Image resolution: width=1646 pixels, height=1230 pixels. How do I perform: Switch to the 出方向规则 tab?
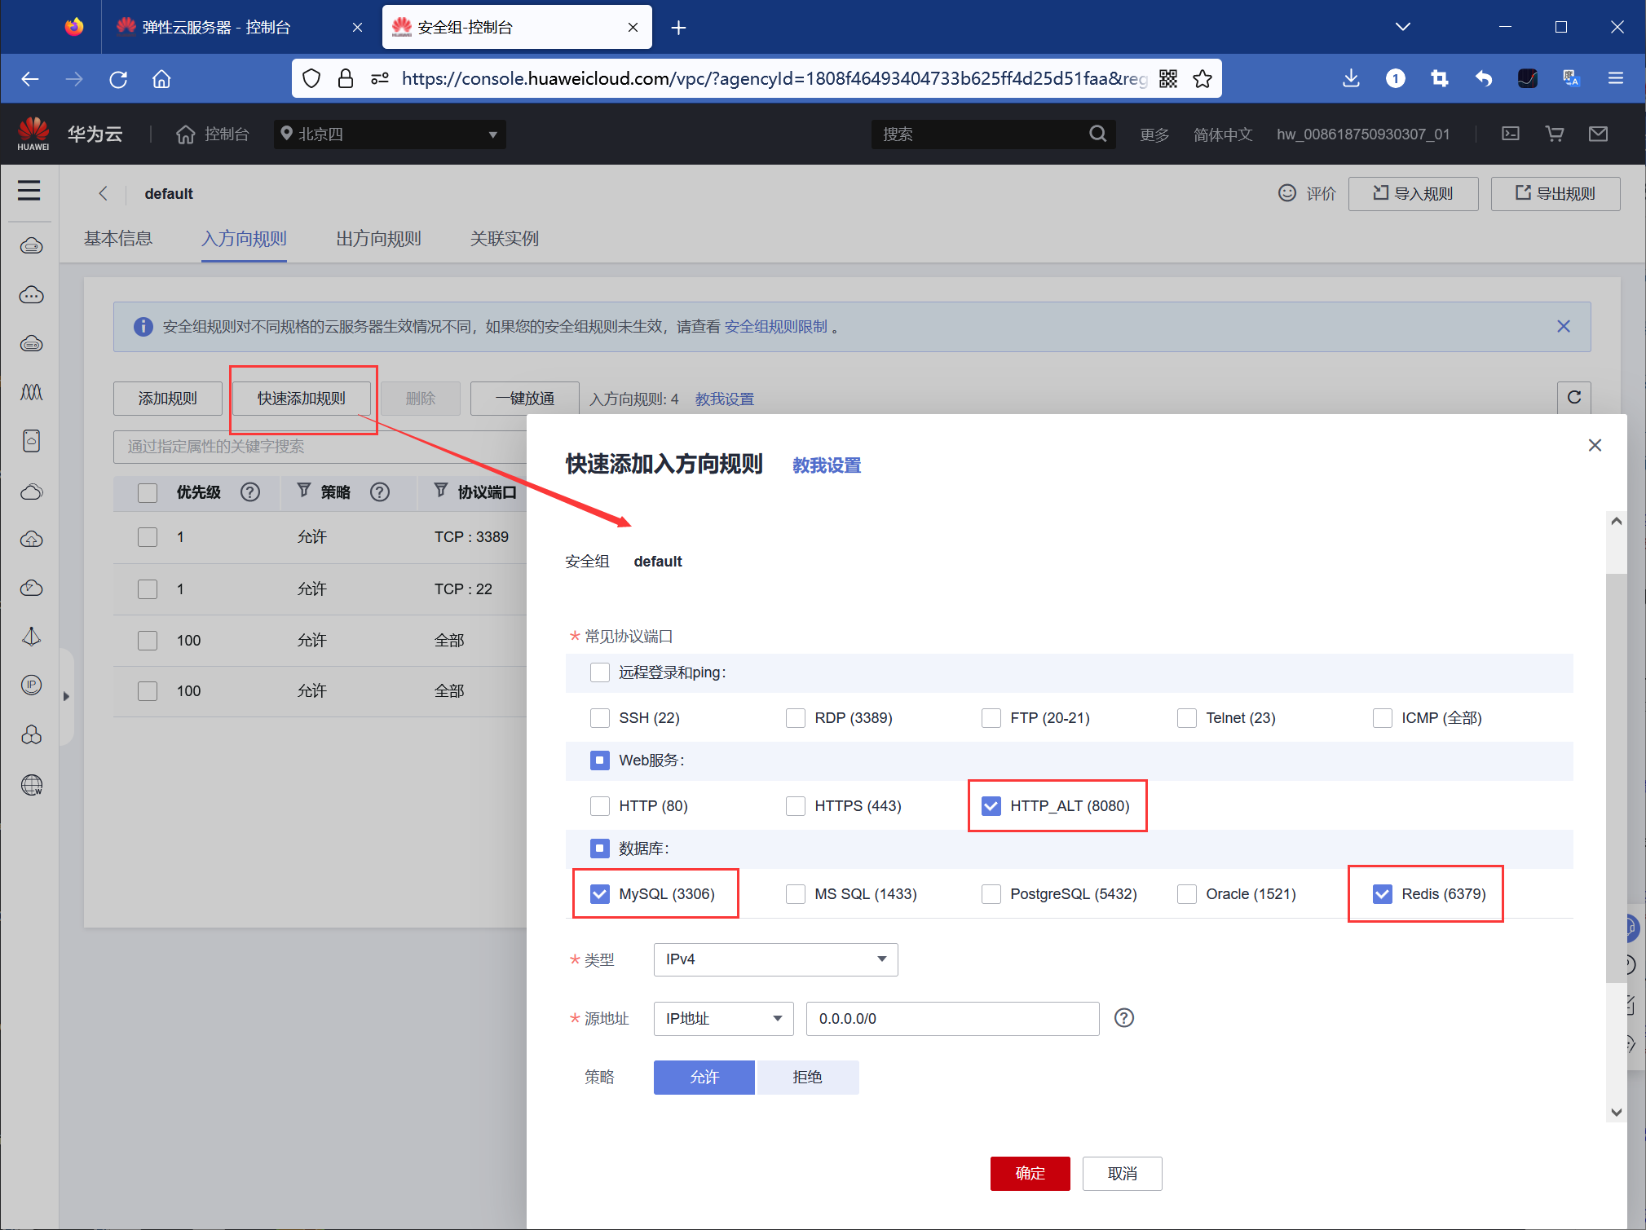click(x=378, y=239)
